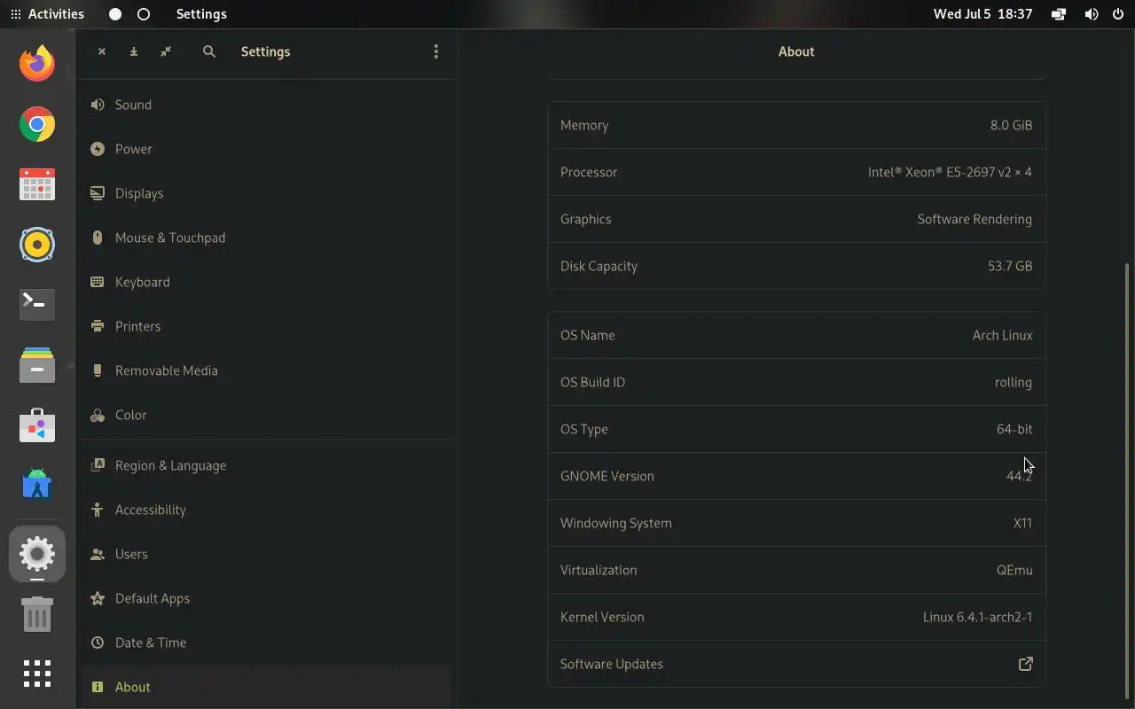This screenshot has height=709, width=1135.
Task: Open the Files manager dock icon
Action: click(x=37, y=365)
